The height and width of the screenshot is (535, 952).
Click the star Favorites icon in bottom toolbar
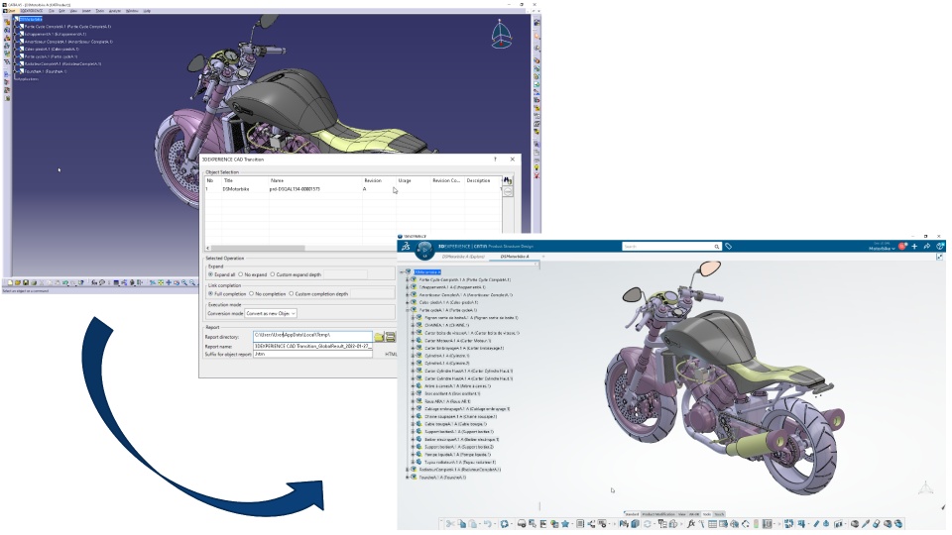[565, 523]
